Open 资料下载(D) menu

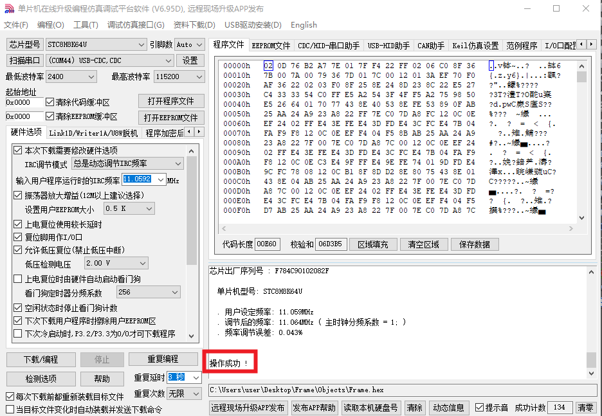click(194, 25)
